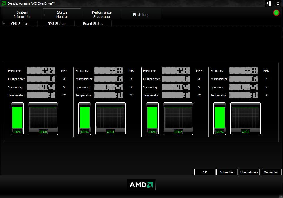Image resolution: width=283 pixels, height=198 pixels.
Task: Click the CPU1 usage history graph
Action: tap(110, 119)
